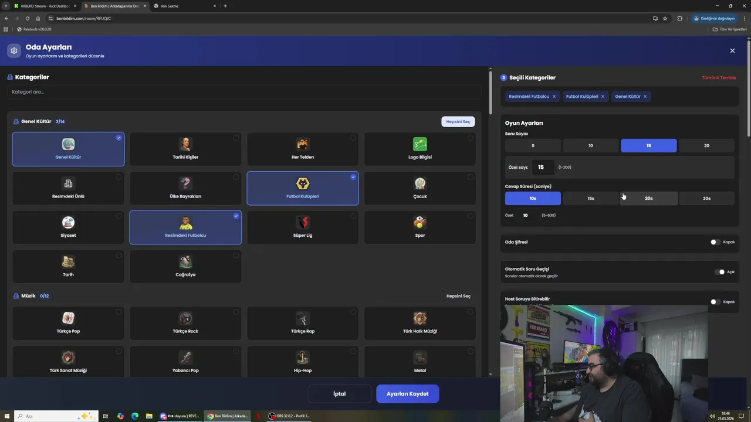The image size is (751, 422).
Task: Set question count to 10
Action: [x=591, y=145]
